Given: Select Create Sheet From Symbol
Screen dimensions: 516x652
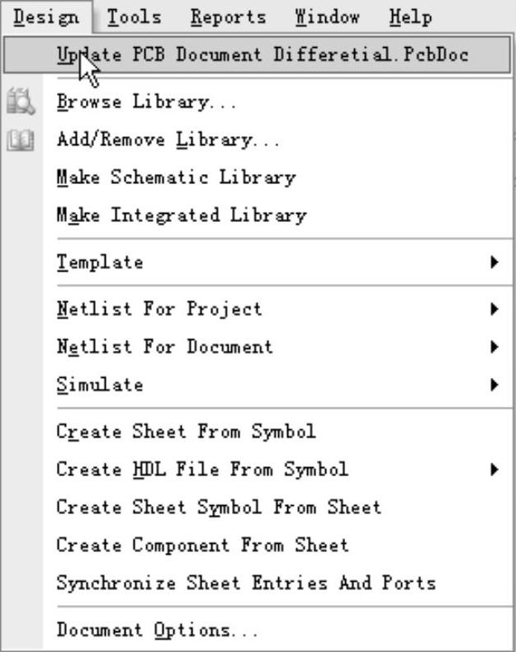Looking at the screenshot, I should [x=186, y=432].
